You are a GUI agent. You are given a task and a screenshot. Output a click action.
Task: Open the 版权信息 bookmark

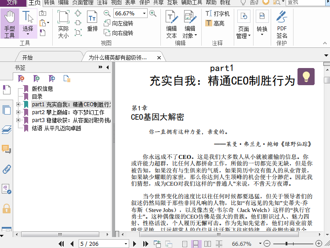[x=42, y=89]
